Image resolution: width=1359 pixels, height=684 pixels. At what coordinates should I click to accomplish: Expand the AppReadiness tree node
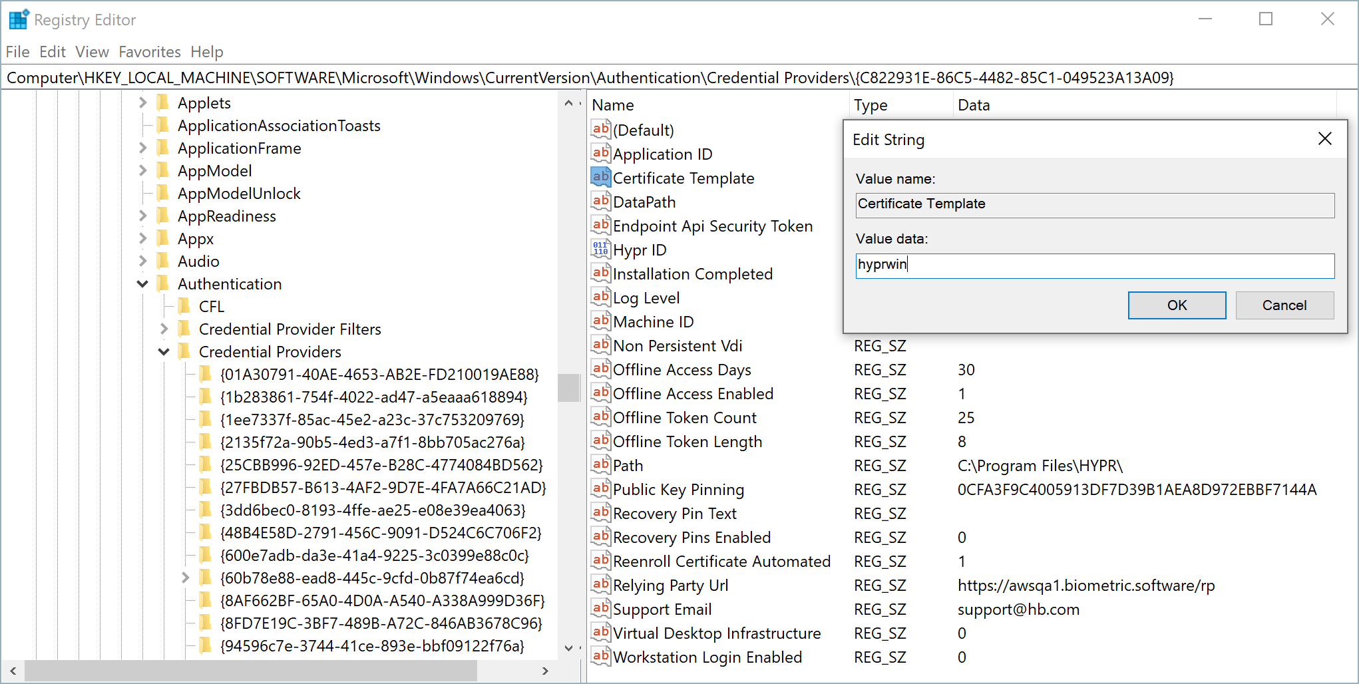pos(142,216)
